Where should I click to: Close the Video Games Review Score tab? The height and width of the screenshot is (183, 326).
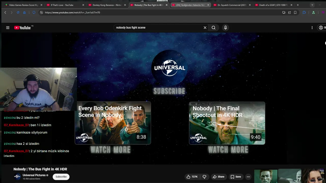pyautogui.click(x=41, y=5)
